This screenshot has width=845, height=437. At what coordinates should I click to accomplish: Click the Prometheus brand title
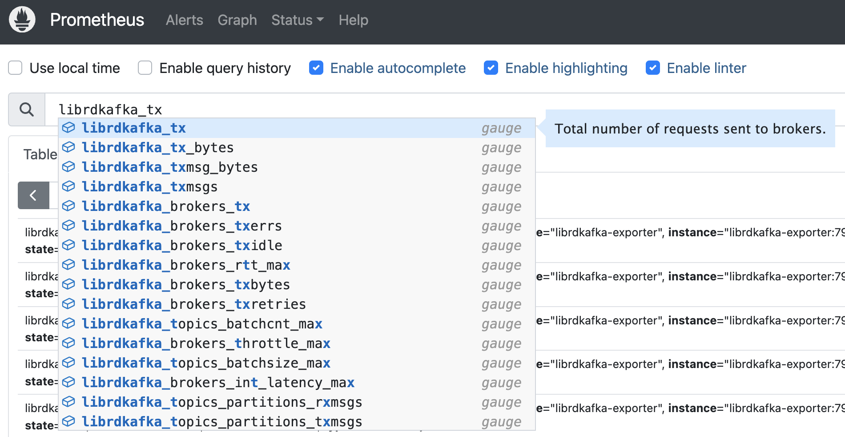(x=97, y=20)
